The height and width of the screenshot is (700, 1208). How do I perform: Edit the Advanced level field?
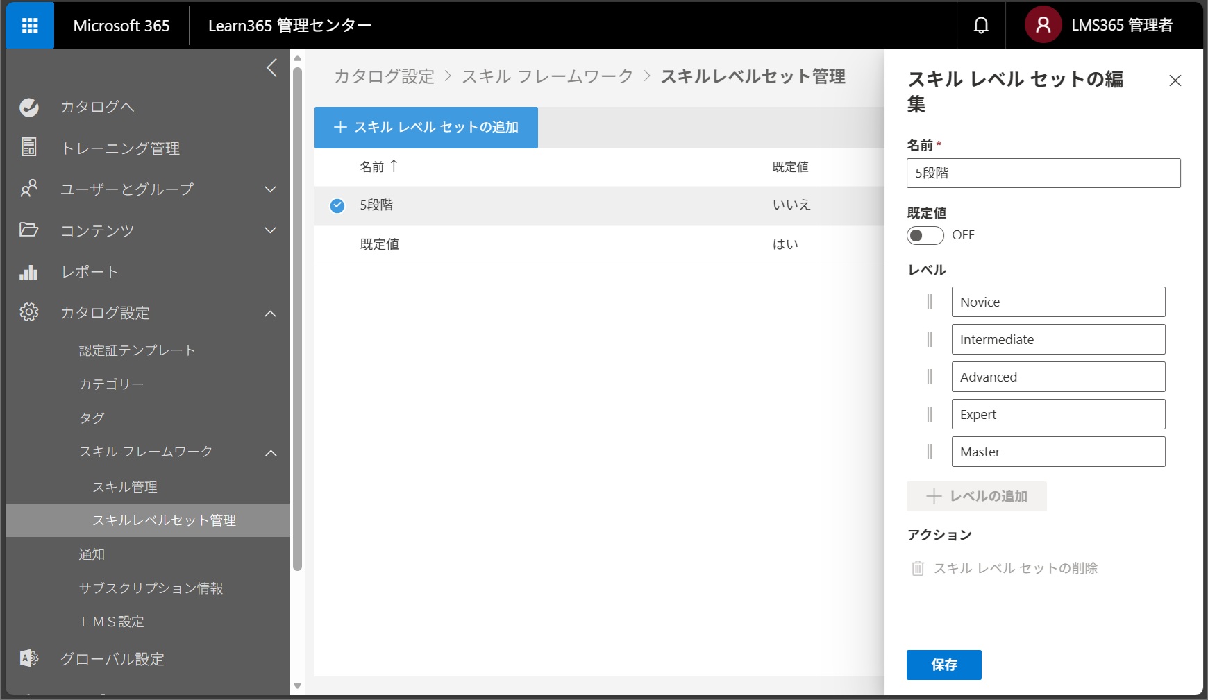1059,377
